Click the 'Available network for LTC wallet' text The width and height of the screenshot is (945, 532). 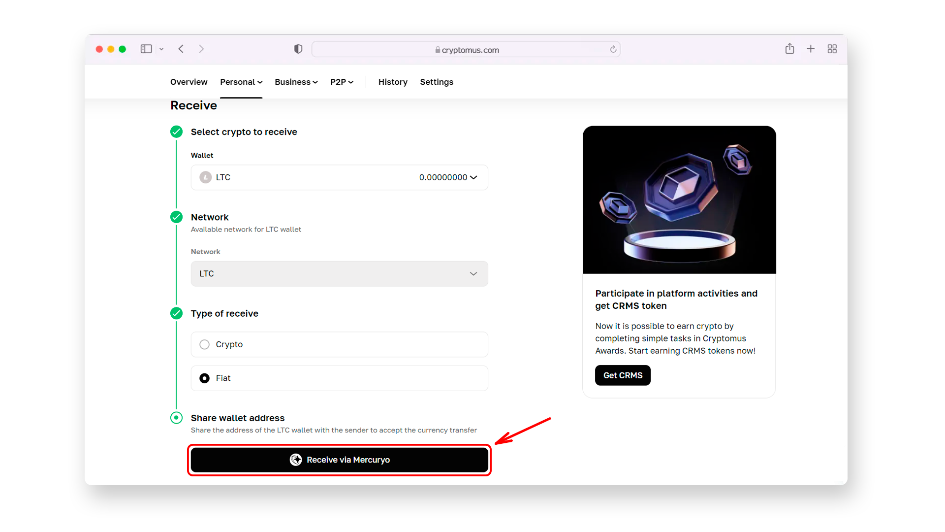tap(246, 230)
